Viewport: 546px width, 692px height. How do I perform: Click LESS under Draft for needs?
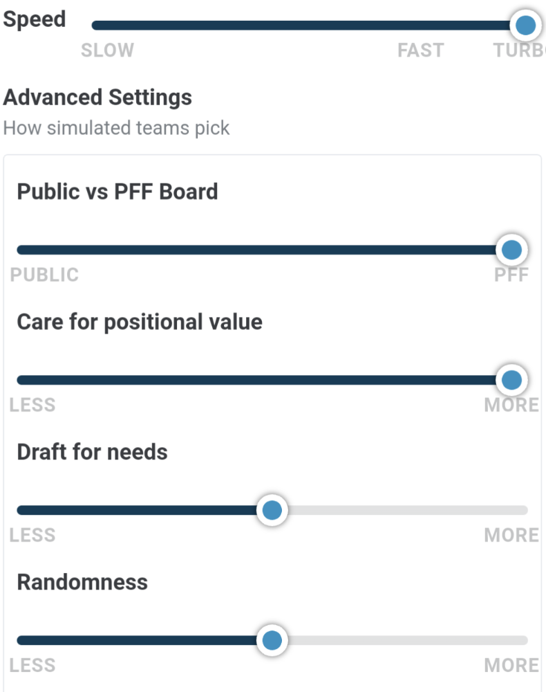[32, 536]
